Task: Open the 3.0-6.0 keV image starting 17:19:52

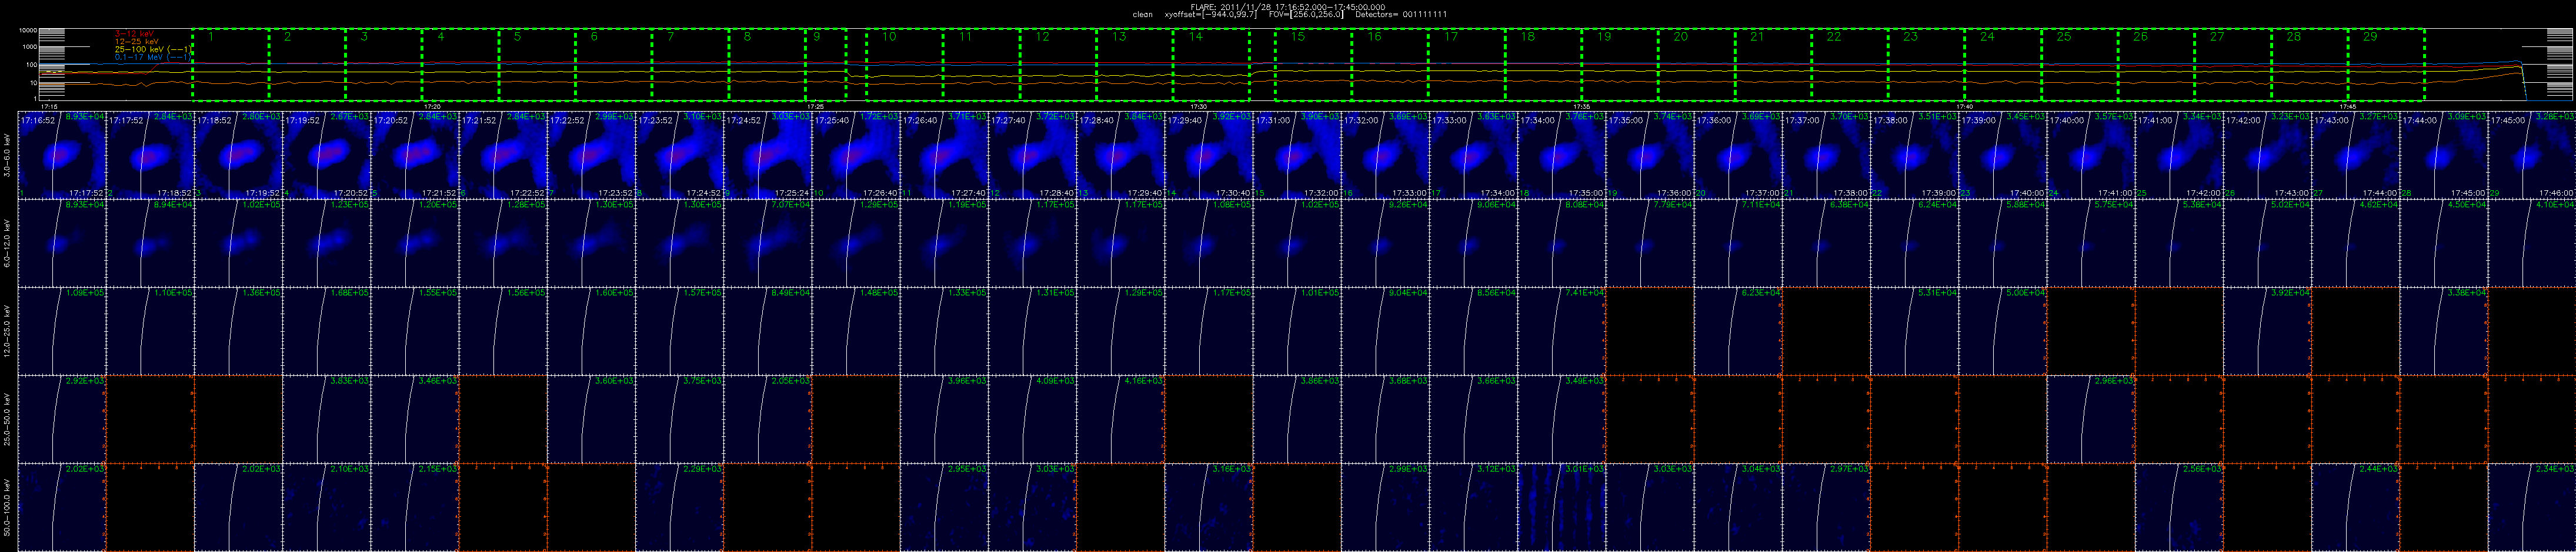Action: tap(327, 154)
